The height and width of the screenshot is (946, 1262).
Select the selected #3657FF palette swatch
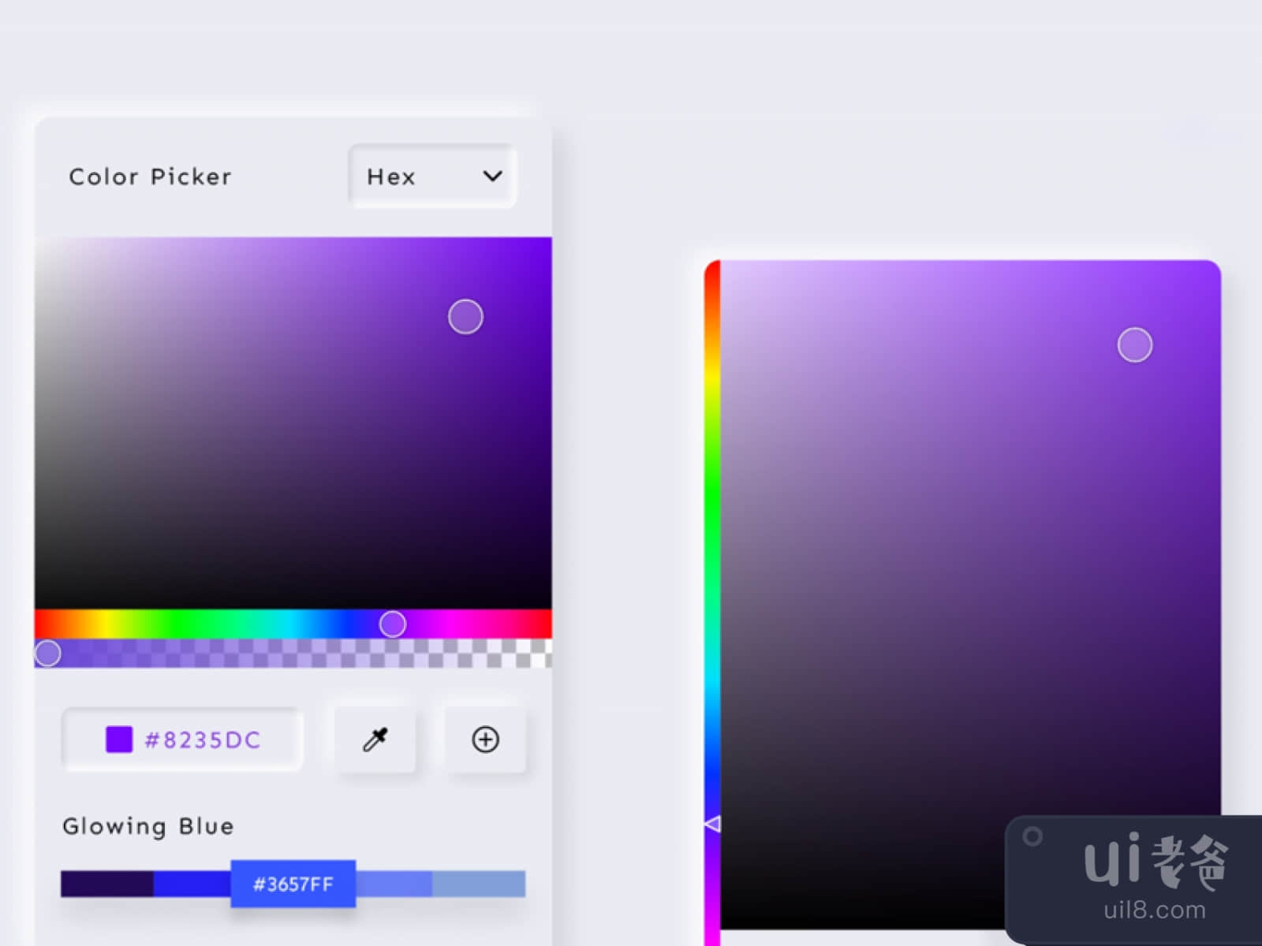click(x=293, y=884)
